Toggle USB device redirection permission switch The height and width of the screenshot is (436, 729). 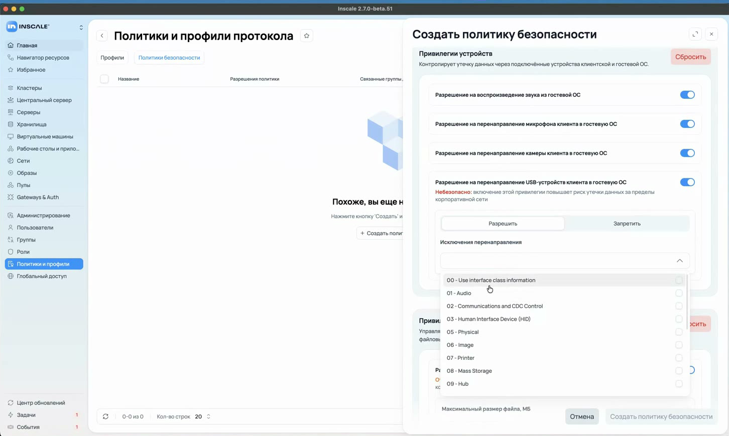[687, 182]
